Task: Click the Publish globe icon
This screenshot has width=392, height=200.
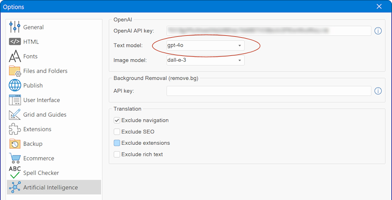Action: (15, 85)
